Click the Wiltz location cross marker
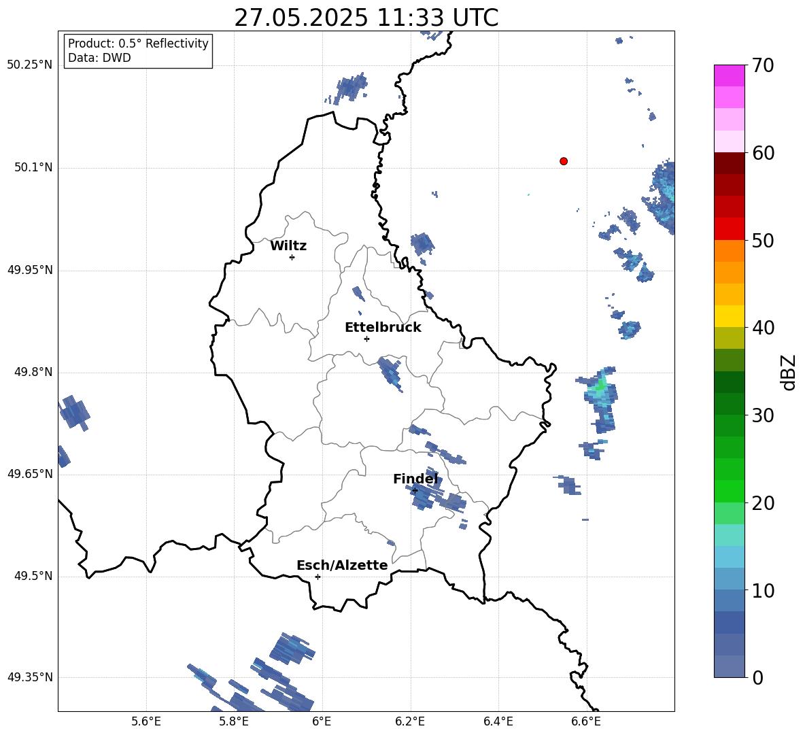The image size is (805, 735). 292,257
